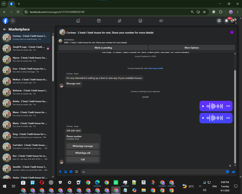Click the chat header listing title
This screenshot has width=242, height=194.
[110, 32]
